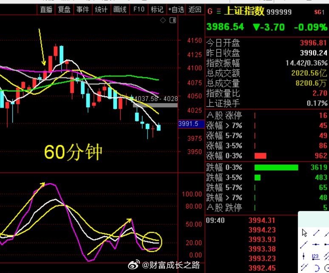Screen dimensions: 329x273
Task: Click the diamond marker icon above the chart
Action: click(163, 20)
